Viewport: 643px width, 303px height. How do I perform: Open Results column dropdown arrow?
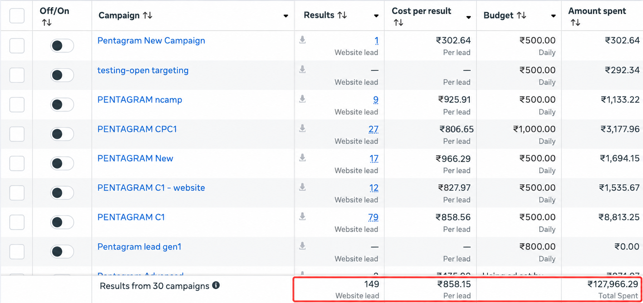click(376, 16)
